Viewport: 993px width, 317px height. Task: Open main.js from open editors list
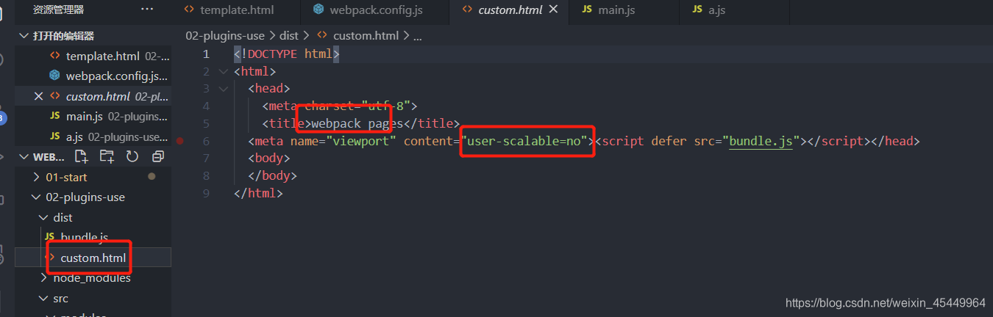click(x=93, y=116)
